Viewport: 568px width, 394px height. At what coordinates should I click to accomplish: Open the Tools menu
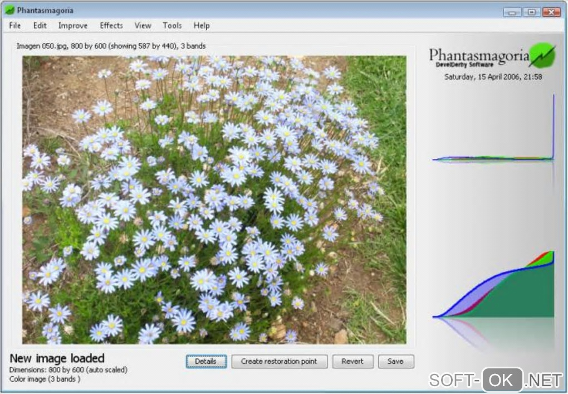(172, 26)
